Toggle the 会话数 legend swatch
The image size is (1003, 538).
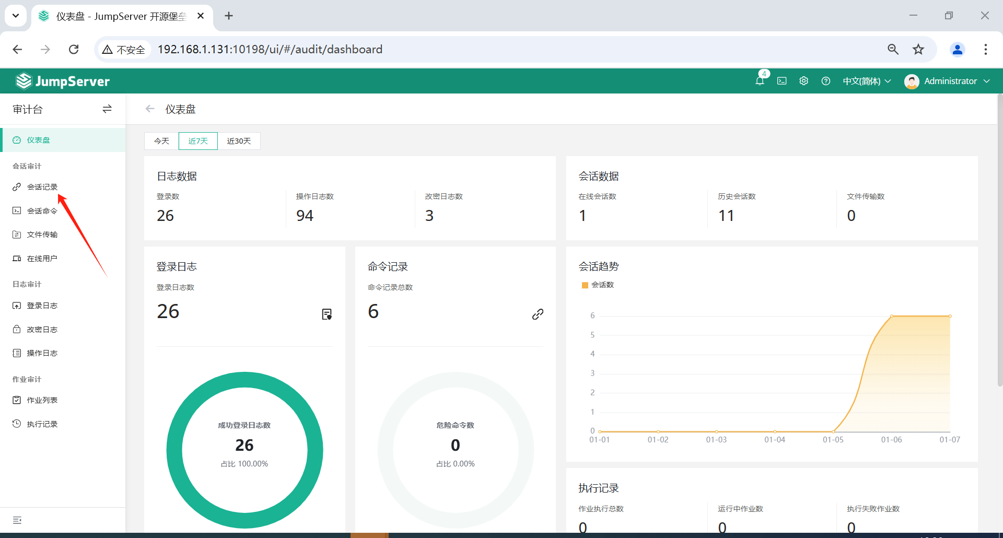pyautogui.click(x=585, y=285)
